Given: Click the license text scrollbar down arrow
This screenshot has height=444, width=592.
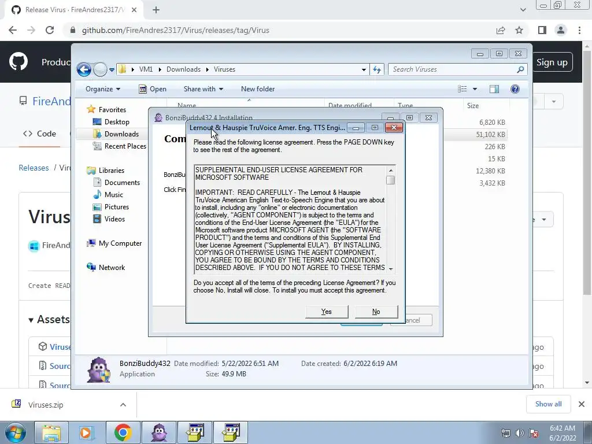Looking at the screenshot, I should click(x=391, y=269).
